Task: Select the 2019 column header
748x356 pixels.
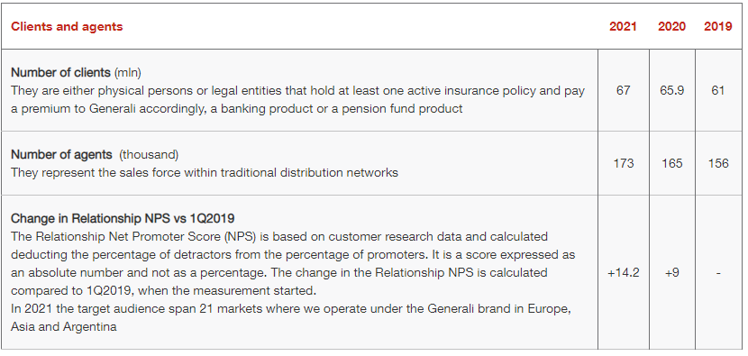Action: (718, 27)
